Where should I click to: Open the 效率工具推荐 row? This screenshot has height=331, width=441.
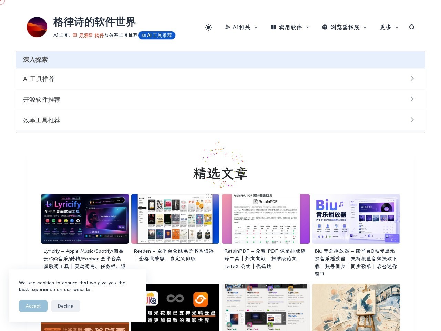click(x=220, y=120)
